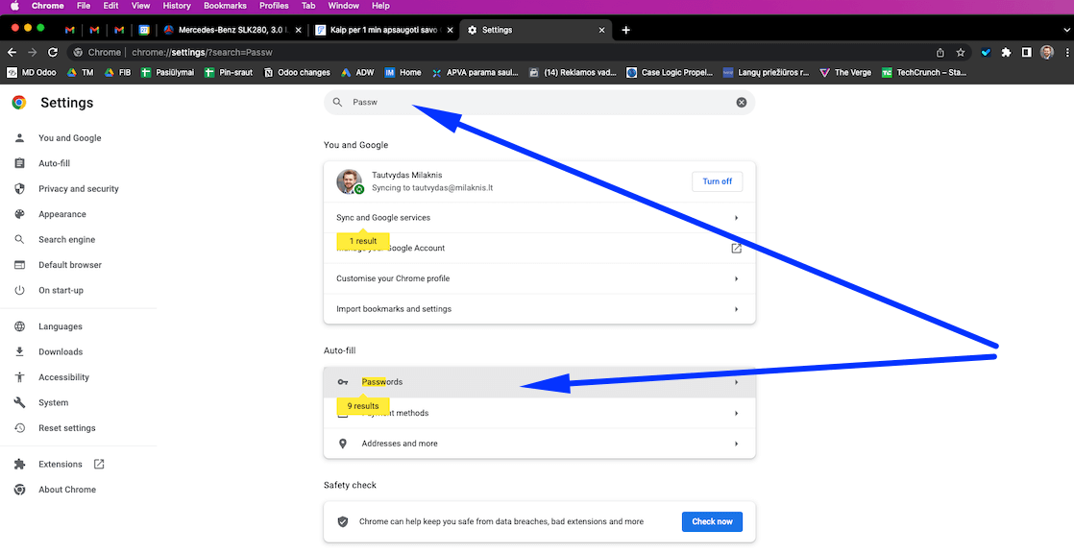Expand Payment methods row arrow
The width and height of the screenshot is (1074, 553).
pyautogui.click(x=736, y=414)
